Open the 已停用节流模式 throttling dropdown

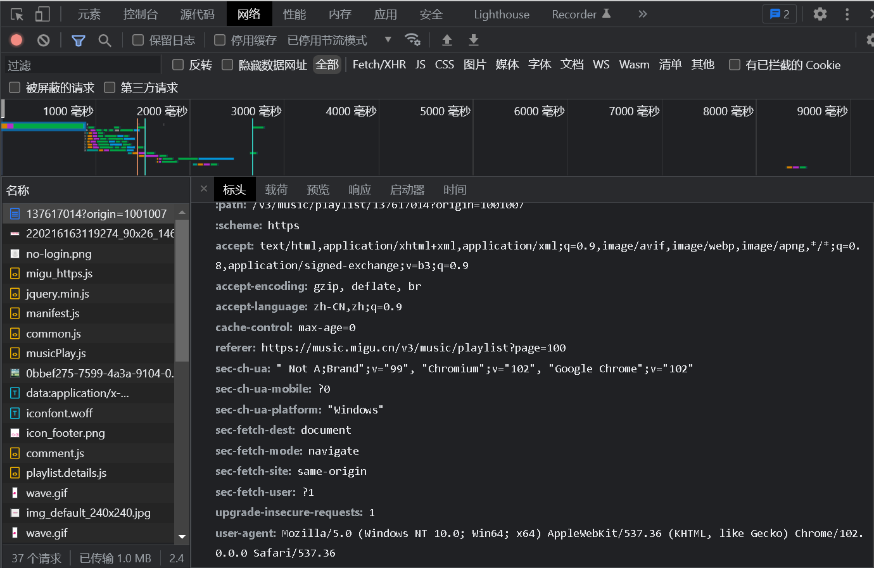click(x=339, y=41)
